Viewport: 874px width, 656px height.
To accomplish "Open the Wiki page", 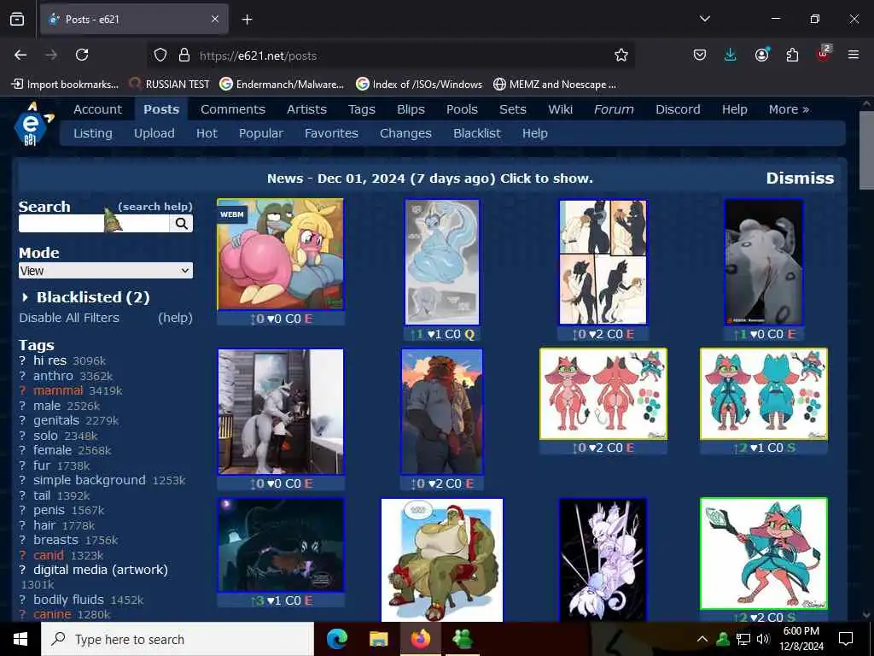I will pos(560,109).
